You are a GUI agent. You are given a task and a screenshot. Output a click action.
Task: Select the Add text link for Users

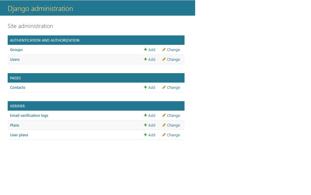(x=152, y=59)
